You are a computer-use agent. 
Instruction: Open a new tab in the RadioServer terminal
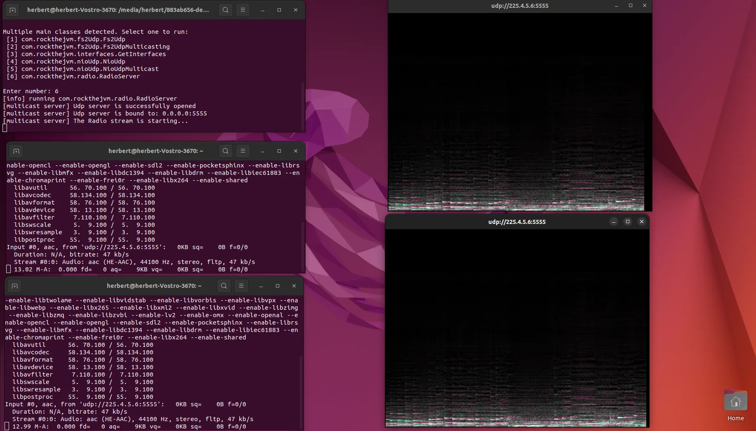pyautogui.click(x=12, y=9)
